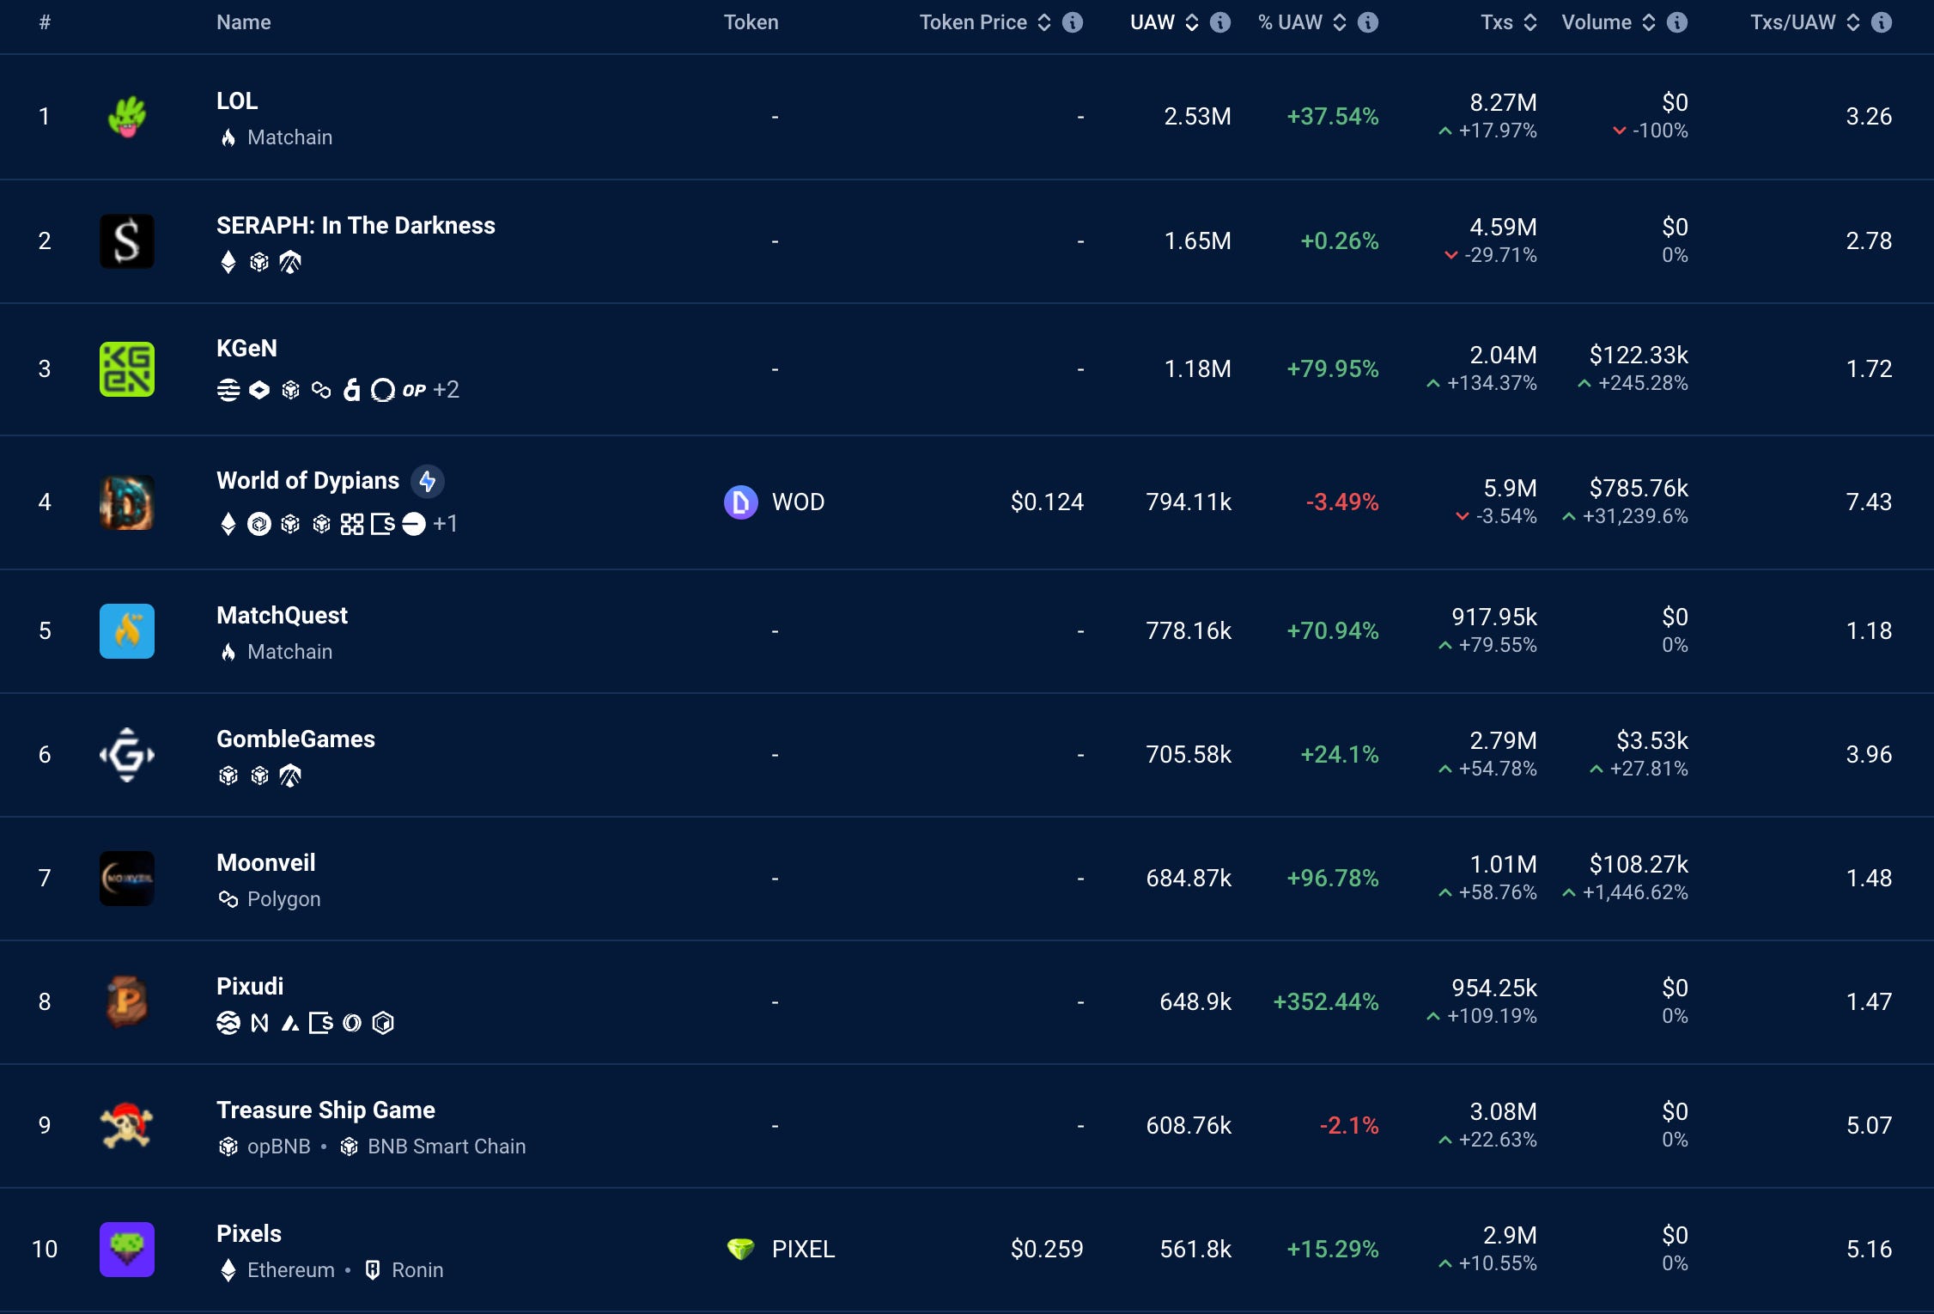Viewport: 1934px width, 1314px height.
Task: Sort table by UAW arrows
Action: (1191, 22)
